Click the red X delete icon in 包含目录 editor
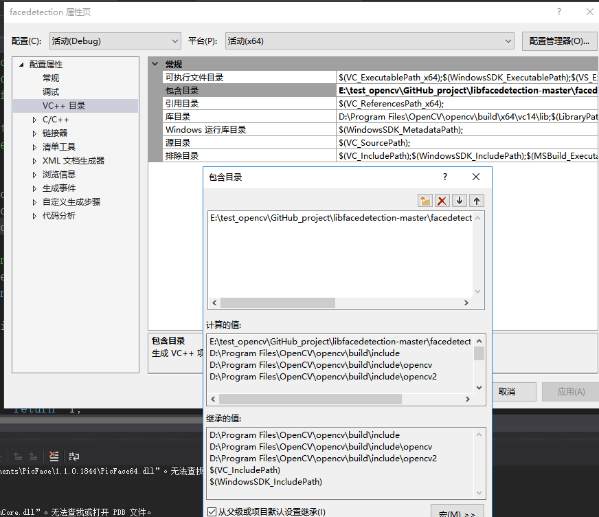 442,200
